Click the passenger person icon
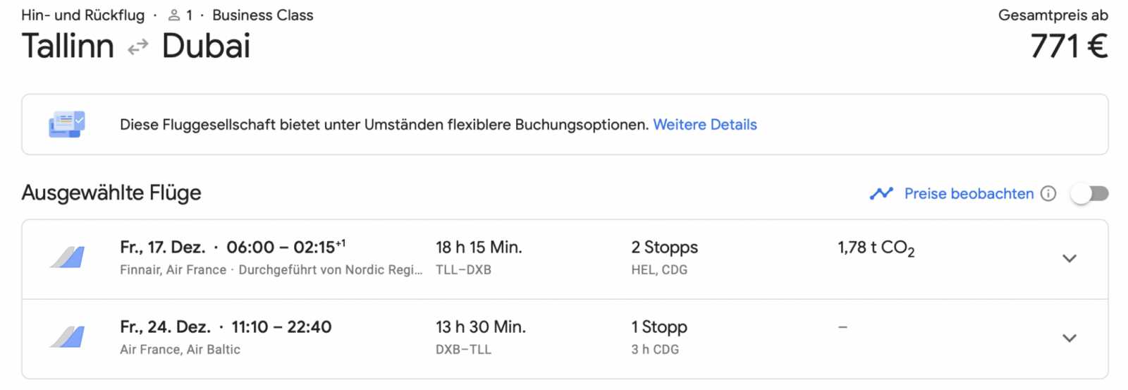The height and width of the screenshot is (390, 1128). tap(174, 15)
